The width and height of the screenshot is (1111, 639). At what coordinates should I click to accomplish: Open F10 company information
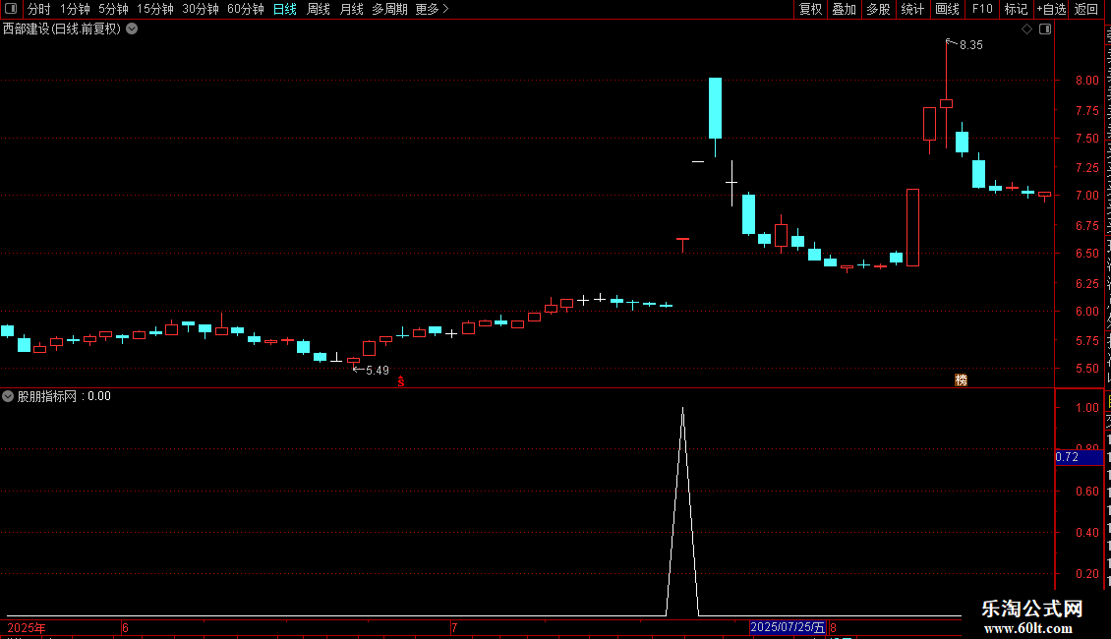pyautogui.click(x=982, y=9)
